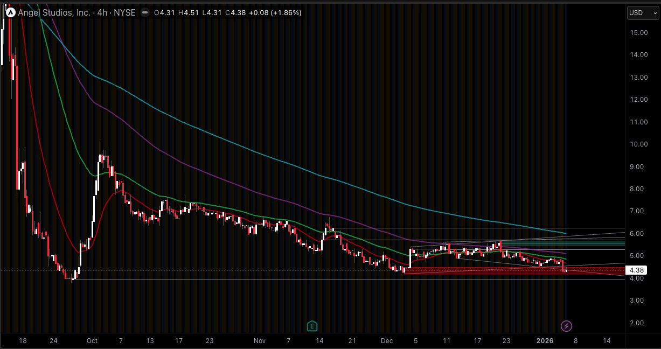Click the 2026 label on the time axis

click(x=544, y=341)
